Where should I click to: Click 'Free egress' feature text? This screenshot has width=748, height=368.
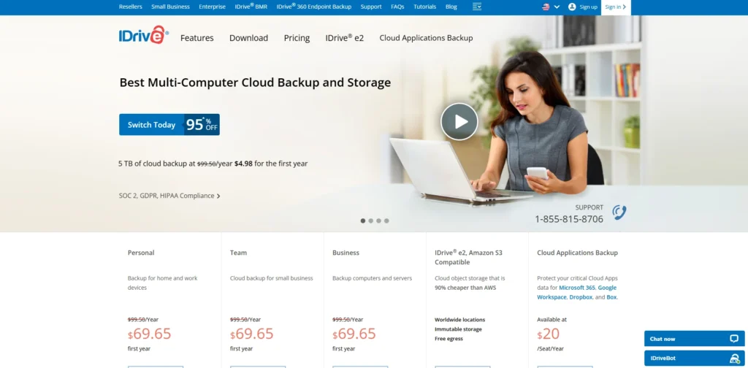449,339
